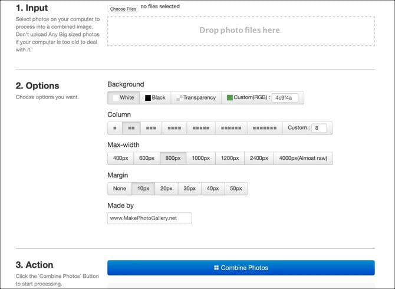Pick the six-column layout icon
The width and height of the screenshot is (395, 289).
point(231,128)
